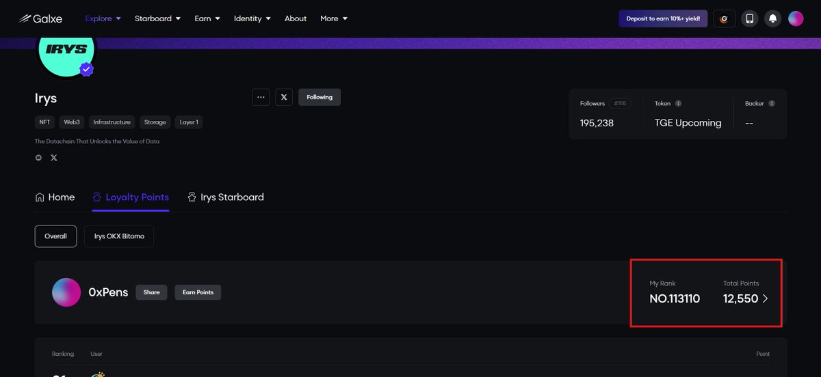This screenshot has height=377, width=821.
Task: Click the X share button beside Following
Action: pyautogui.click(x=284, y=97)
